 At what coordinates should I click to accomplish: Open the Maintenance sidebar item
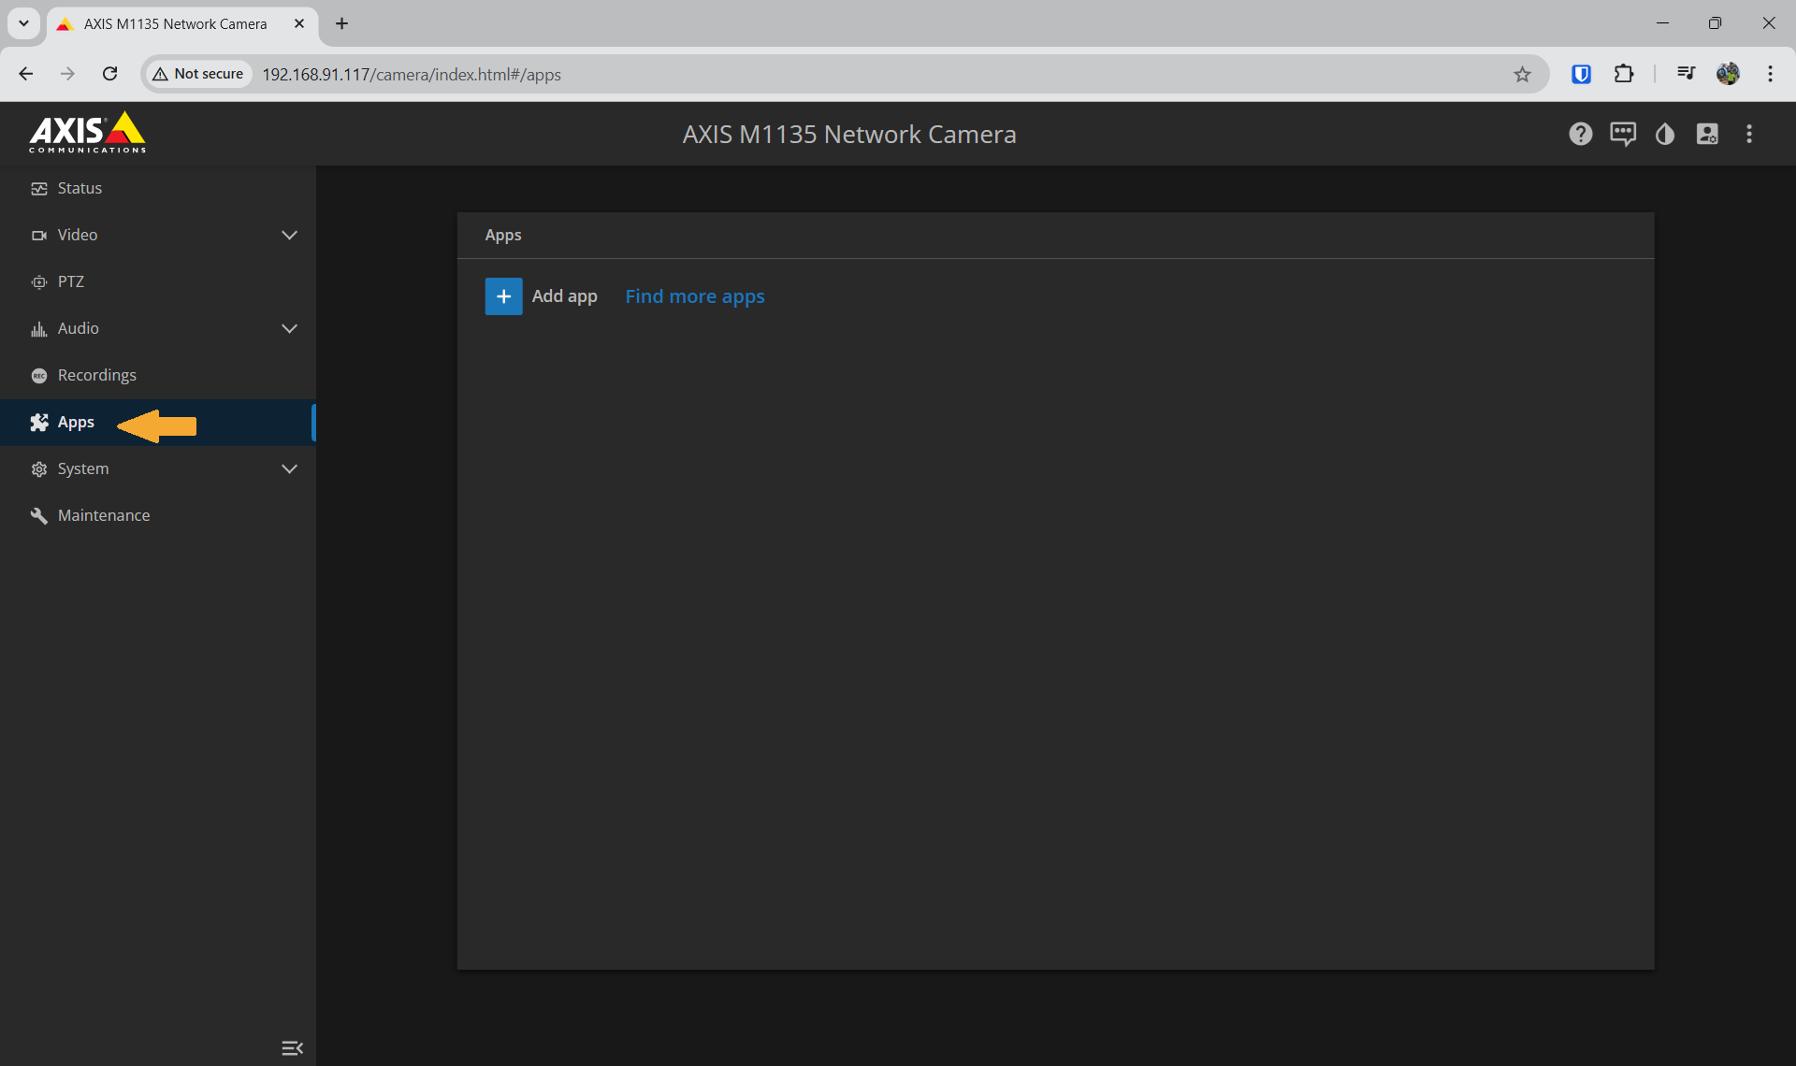point(158,515)
